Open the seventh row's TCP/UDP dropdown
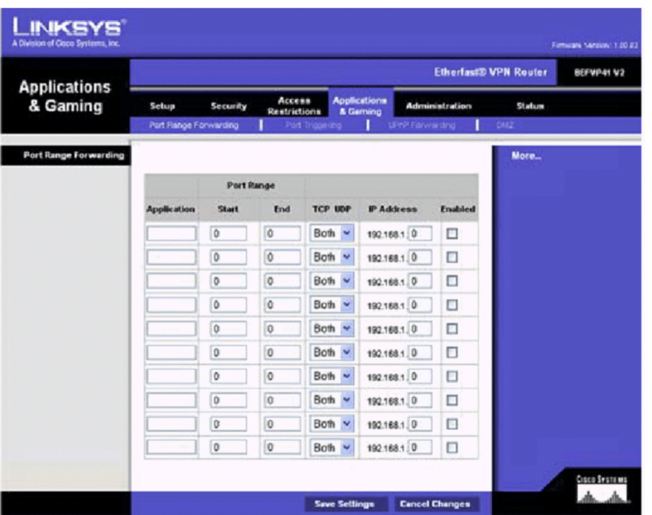Viewport: 652px width, 515px height. [x=332, y=377]
